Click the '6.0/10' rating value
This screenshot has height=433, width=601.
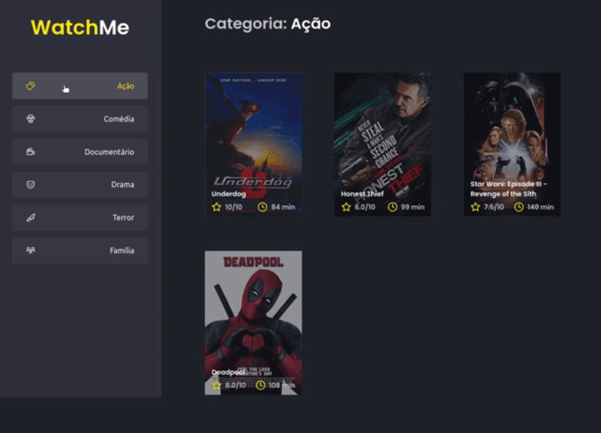click(365, 207)
